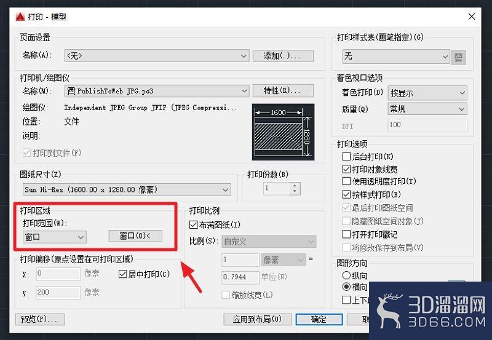
Task: Open 着色打印(D) dropdown showing 按显示
Action: pyautogui.click(x=427, y=93)
